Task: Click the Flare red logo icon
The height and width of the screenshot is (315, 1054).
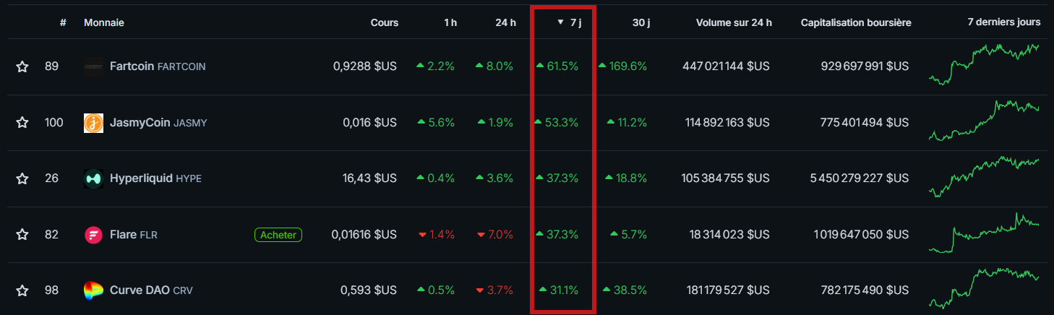Action: [94, 235]
